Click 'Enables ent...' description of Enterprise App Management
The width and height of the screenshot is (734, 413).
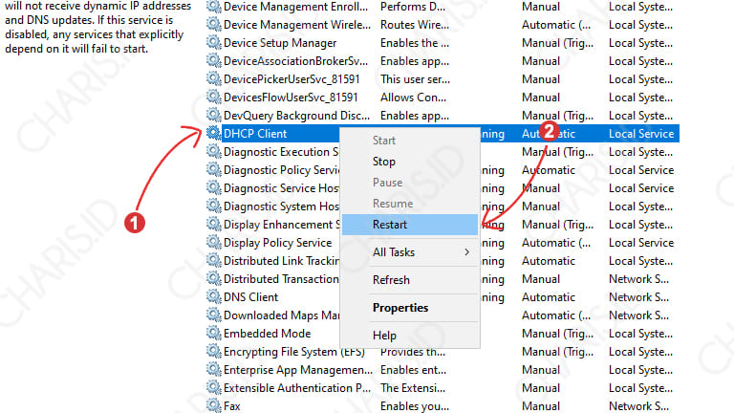pos(413,370)
